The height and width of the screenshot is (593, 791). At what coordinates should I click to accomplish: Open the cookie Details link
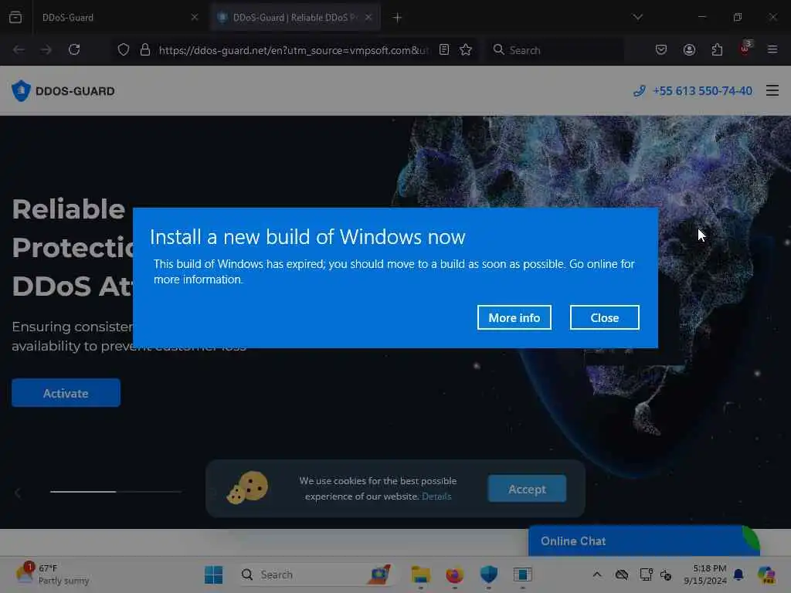436,496
